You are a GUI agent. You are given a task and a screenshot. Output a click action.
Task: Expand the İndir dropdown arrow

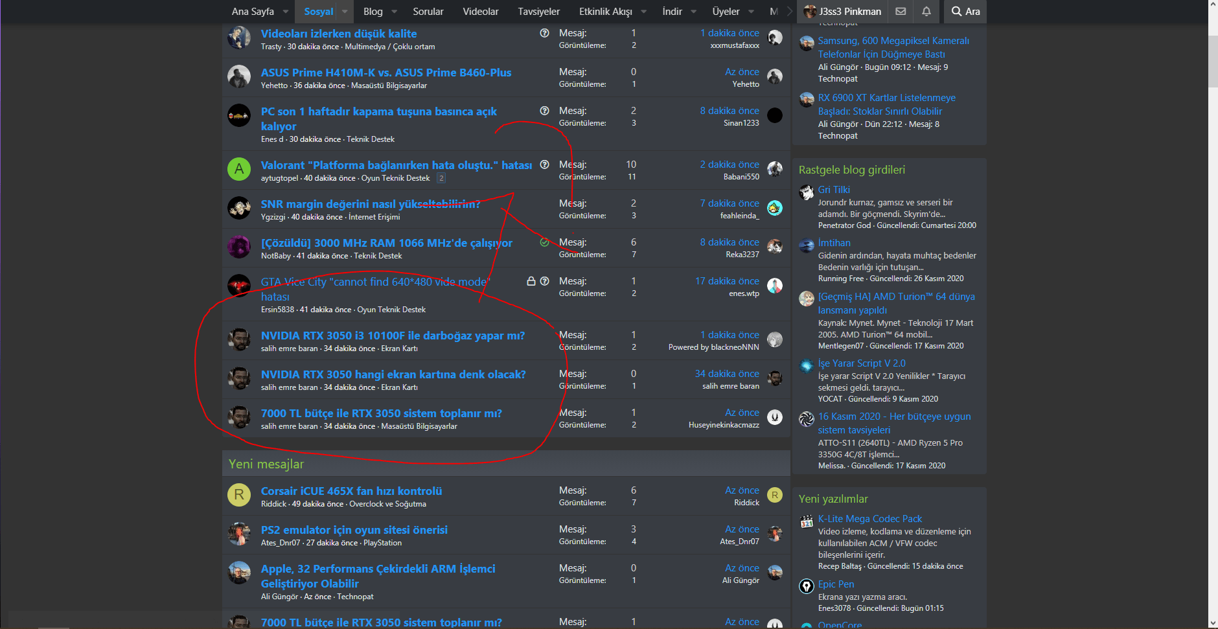click(694, 12)
